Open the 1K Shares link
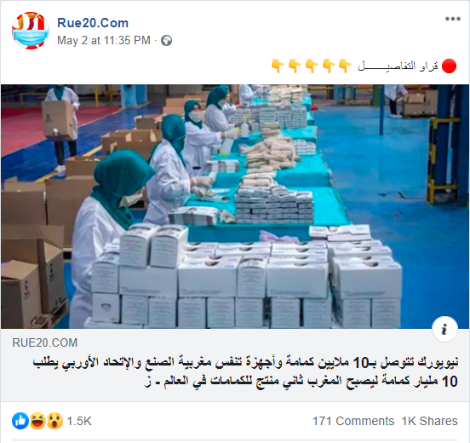This screenshot has width=470, height=443. pyautogui.click(x=429, y=421)
